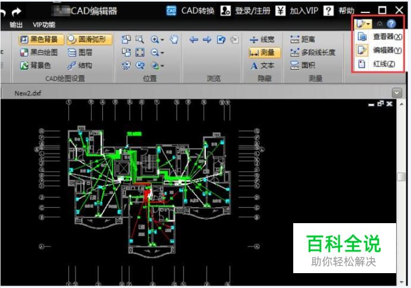
Task: Click the fit-to-window extents icon
Action: [x=140, y=52]
